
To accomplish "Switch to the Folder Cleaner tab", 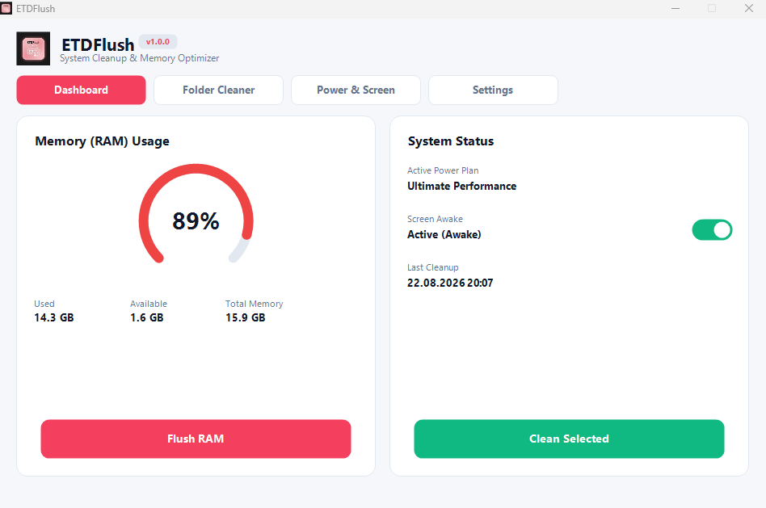I will (218, 90).
